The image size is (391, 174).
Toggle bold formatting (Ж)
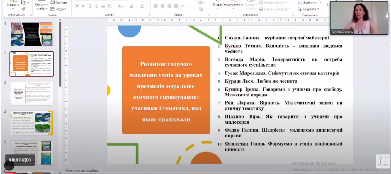click(77, 6)
